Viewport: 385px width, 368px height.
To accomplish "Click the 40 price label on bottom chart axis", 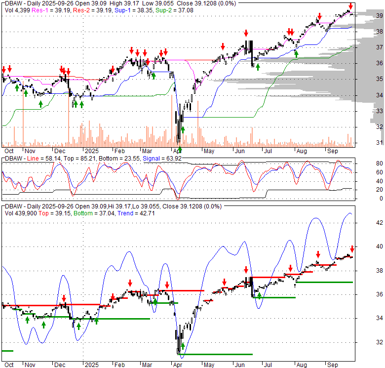I will [380, 246].
